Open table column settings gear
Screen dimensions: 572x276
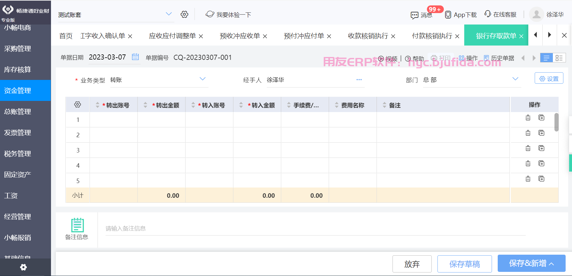[x=77, y=104]
